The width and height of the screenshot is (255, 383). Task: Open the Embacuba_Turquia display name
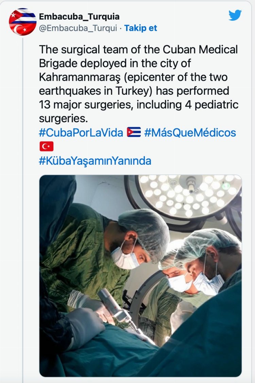click(x=79, y=16)
